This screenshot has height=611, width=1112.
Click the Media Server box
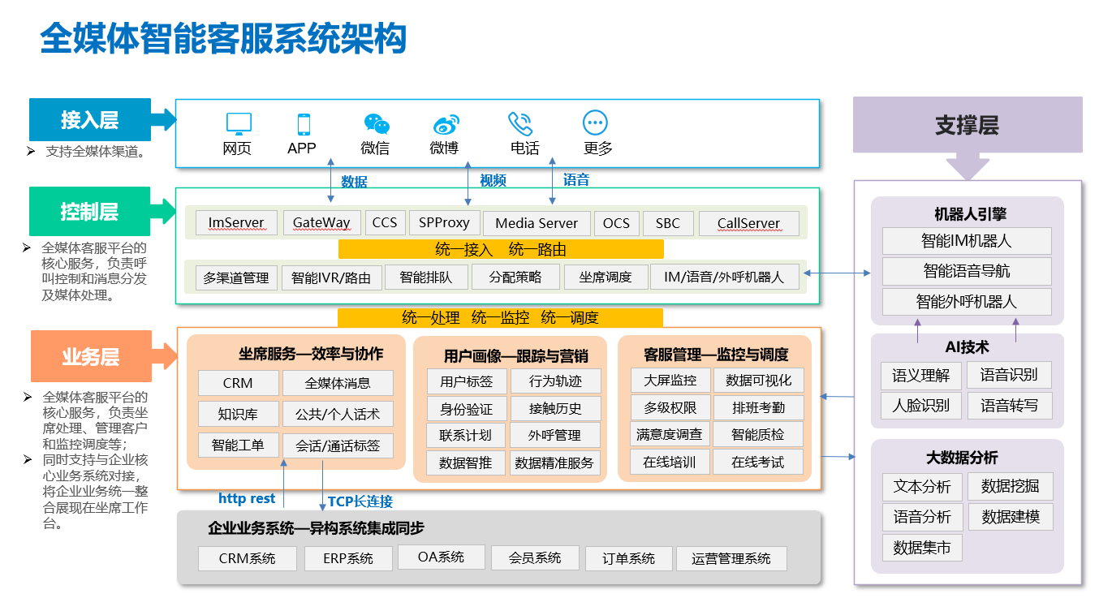point(537,223)
